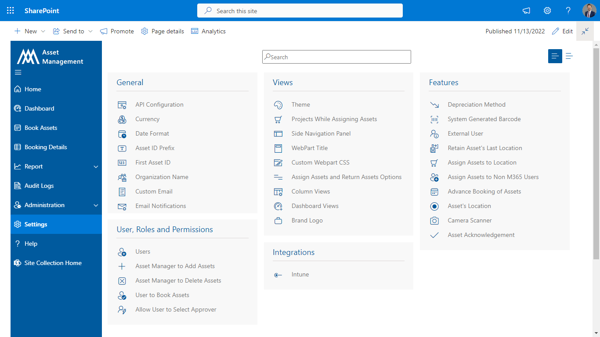Open the API Configuration settings icon
Screen dimensions: 600x337
tap(122, 104)
